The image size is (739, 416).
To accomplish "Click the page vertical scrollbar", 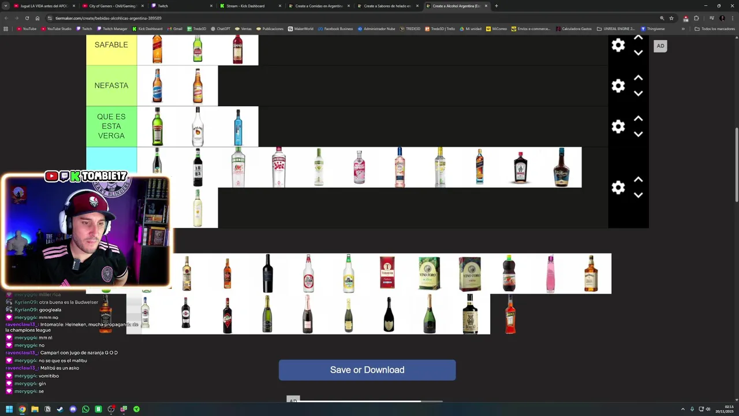I will (x=736, y=165).
